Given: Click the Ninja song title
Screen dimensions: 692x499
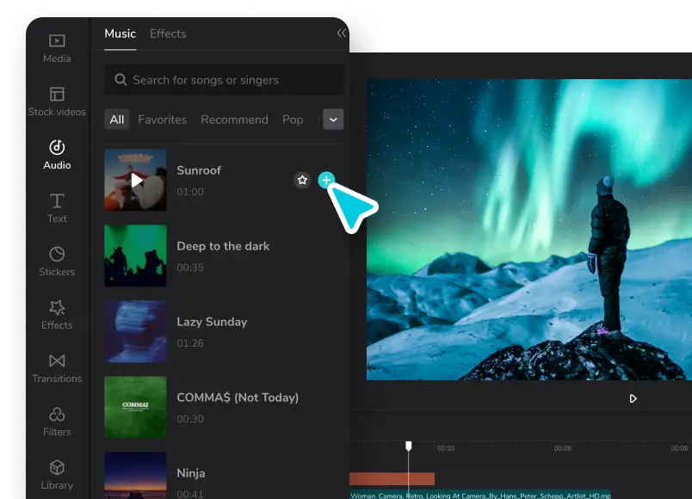Looking at the screenshot, I should coord(191,473).
